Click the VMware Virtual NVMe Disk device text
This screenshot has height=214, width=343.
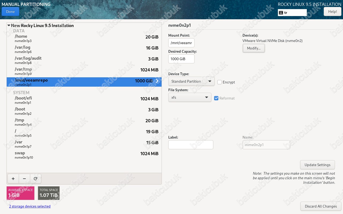(273, 41)
